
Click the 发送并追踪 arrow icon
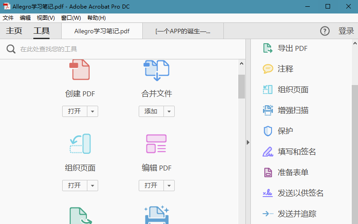pos(268,214)
